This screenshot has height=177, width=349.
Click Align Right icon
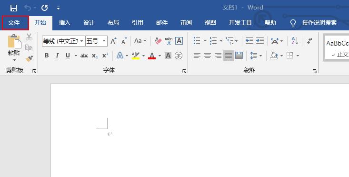pyautogui.click(x=218, y=56)
